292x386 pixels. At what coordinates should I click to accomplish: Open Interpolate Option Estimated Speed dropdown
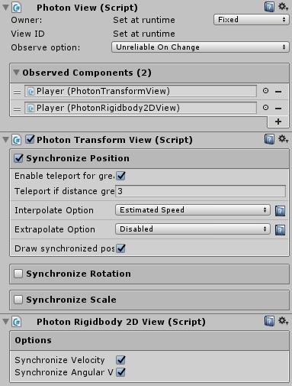[193, 210]
